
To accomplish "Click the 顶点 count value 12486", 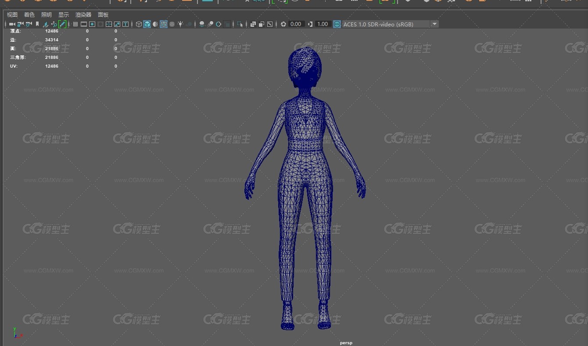I will pos(52,31).
